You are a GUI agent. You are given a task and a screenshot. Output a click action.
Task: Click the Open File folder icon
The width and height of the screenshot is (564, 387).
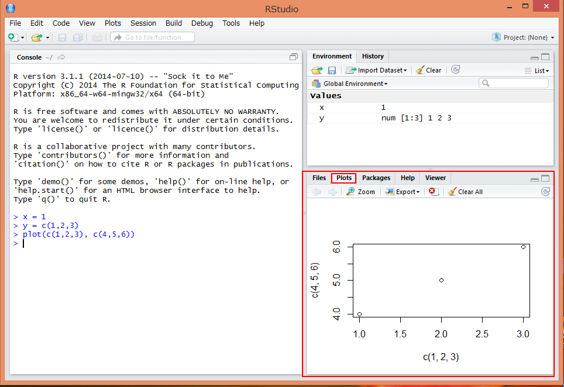click(x=37, y=37)
